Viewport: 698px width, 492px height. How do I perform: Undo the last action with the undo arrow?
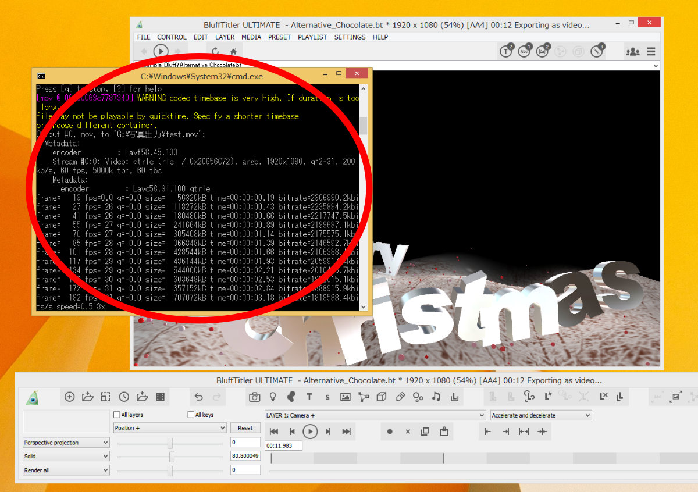click(x=199, y=397)
